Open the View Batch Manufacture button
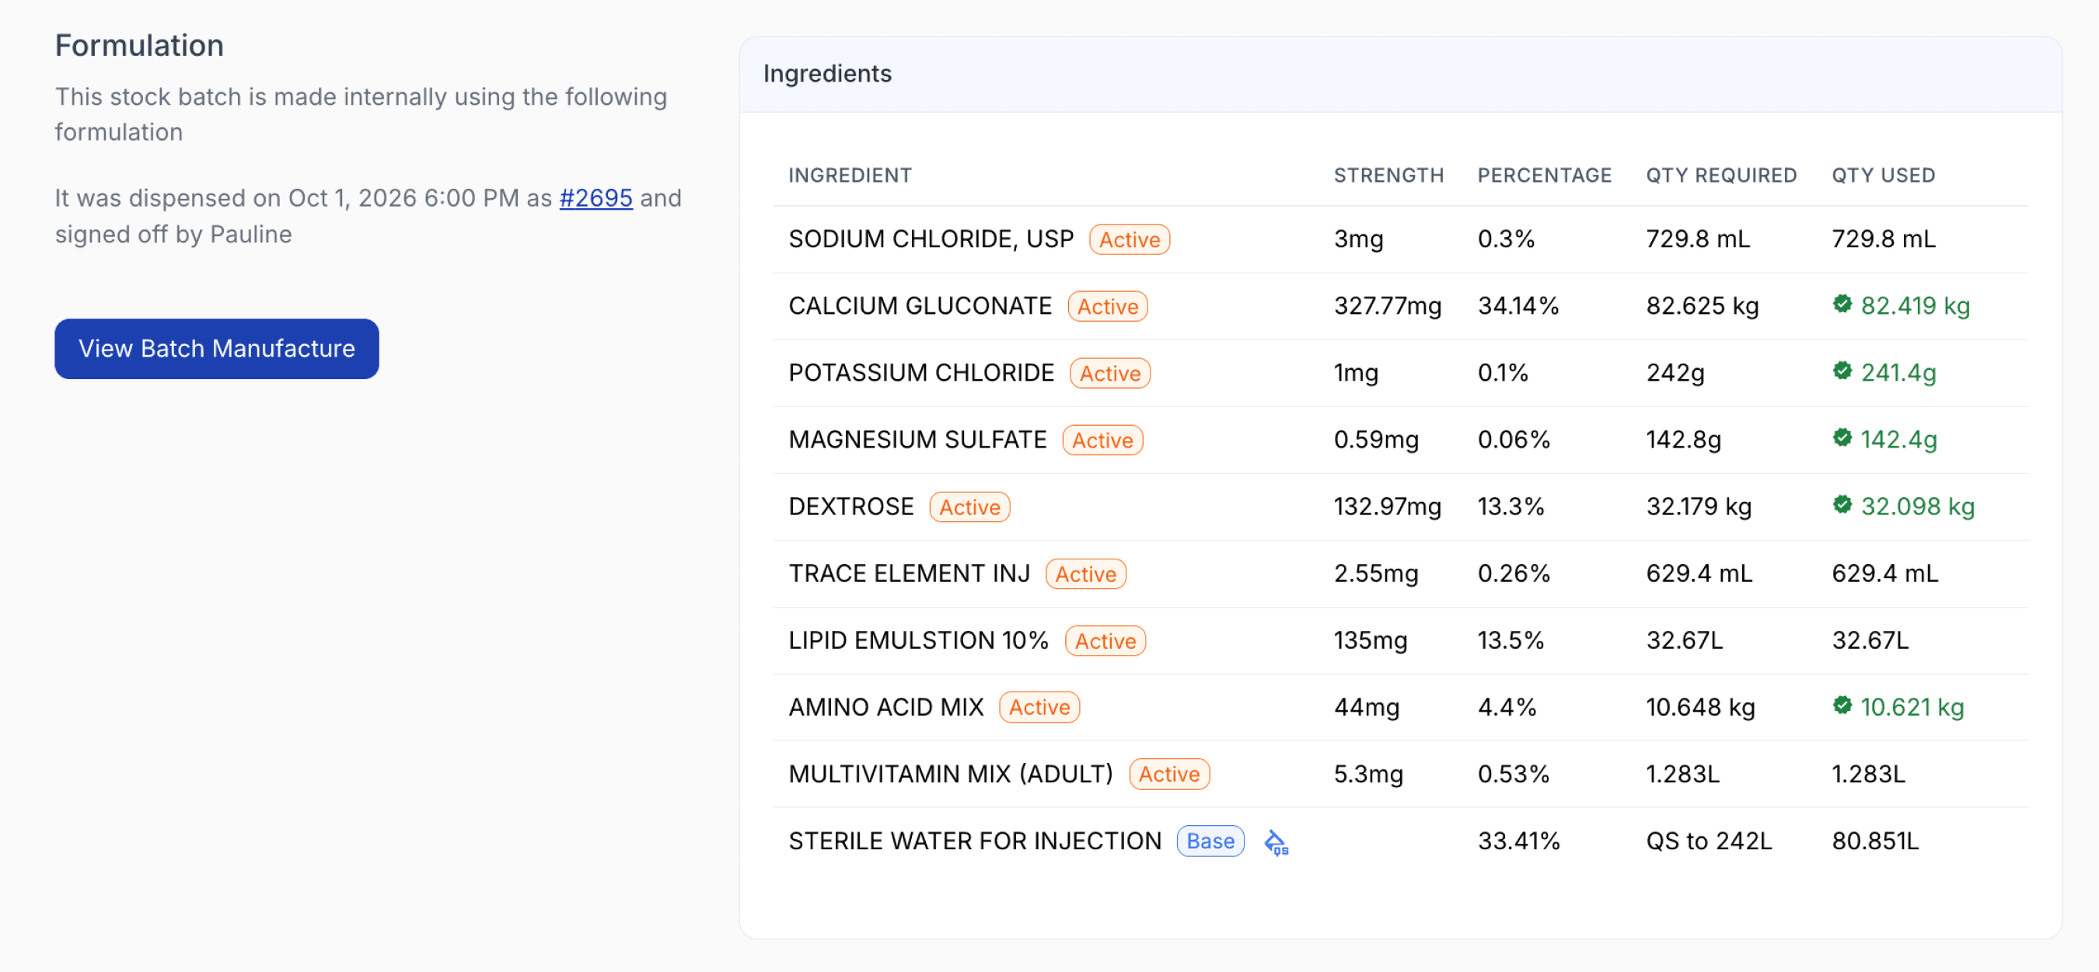 tap(217, 348)
